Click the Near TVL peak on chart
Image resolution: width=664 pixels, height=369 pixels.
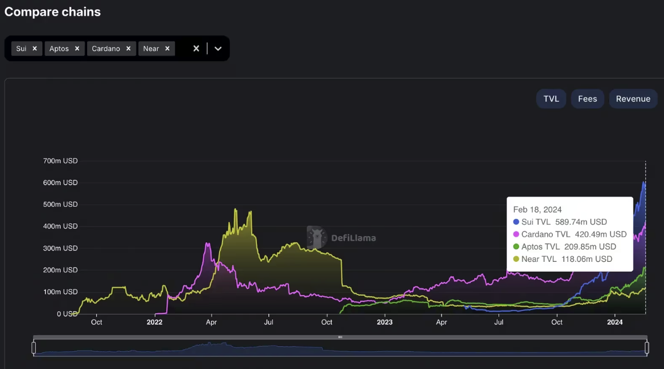tap(236, 209)
